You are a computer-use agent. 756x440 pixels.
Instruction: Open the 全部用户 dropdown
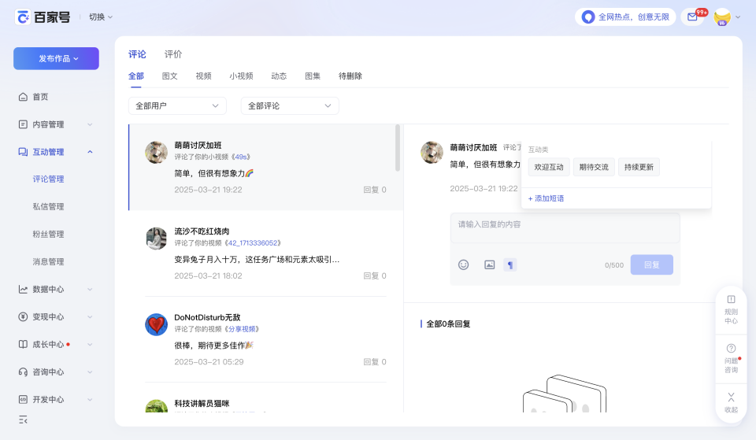coord(177,105)
